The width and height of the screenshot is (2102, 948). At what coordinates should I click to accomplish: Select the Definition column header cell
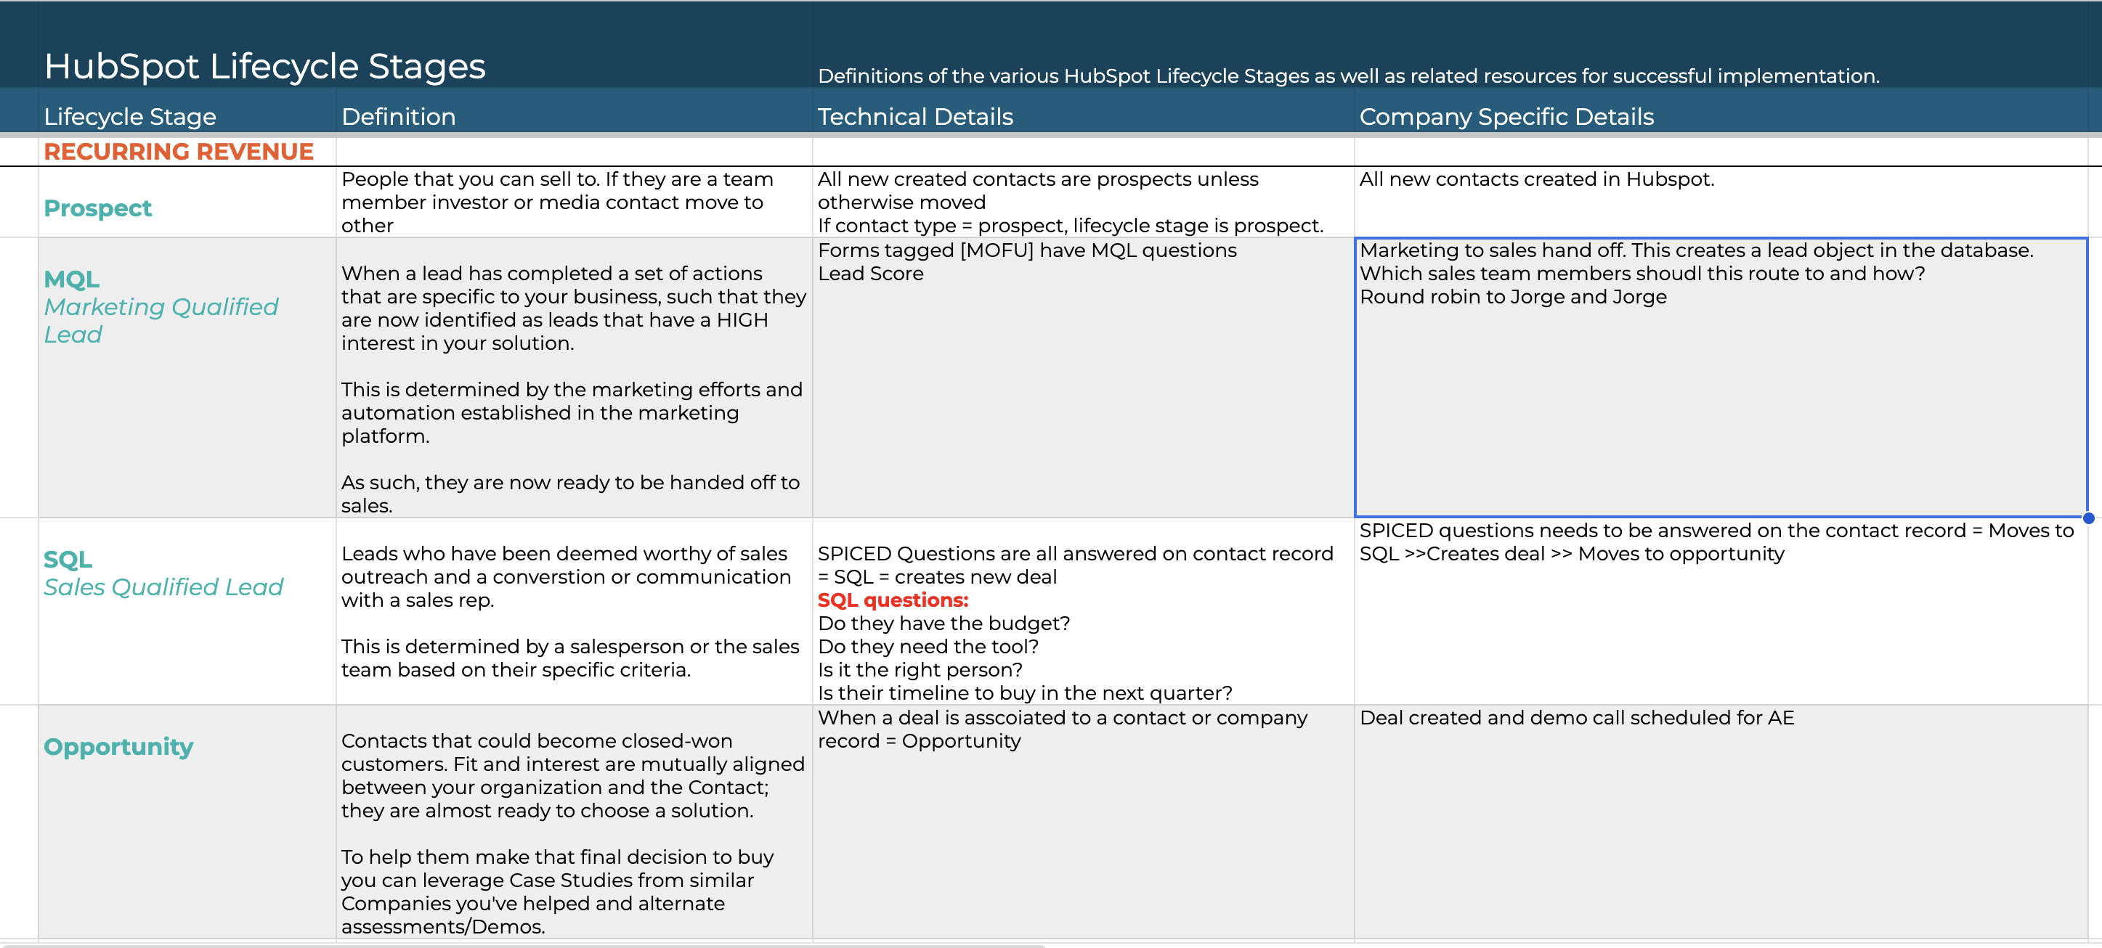tap(398, 117)
